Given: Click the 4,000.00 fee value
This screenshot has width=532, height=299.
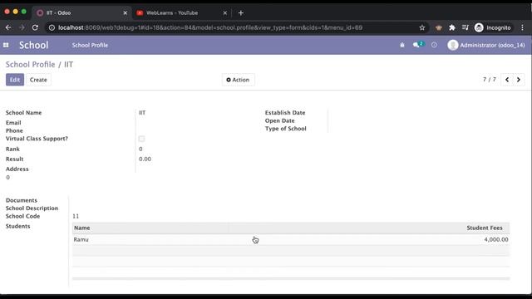Looking at the screenshot, I should click(x=496, y=239).
